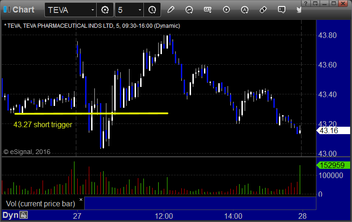Open the Chart window menu icon
This screenshot has height=222, width=352.
[7, 9]
